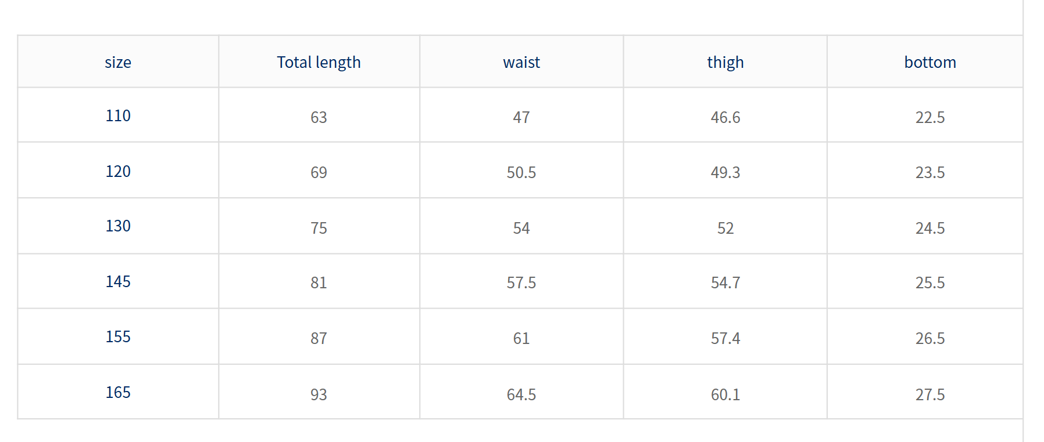Click the size 155 row label

pyautogui.click(x=118, y=337)
